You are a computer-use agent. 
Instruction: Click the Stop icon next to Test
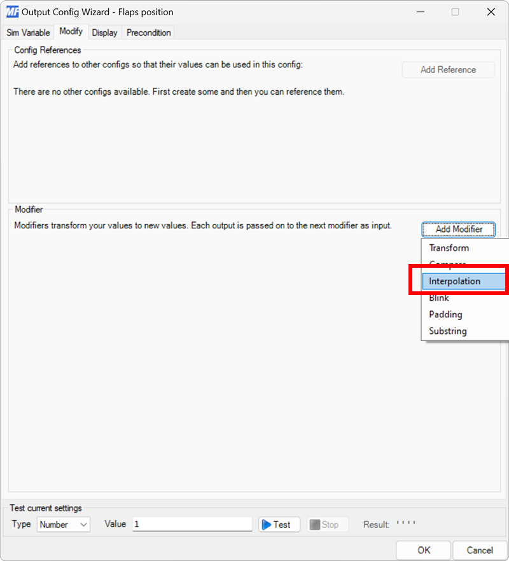[316, 524]
